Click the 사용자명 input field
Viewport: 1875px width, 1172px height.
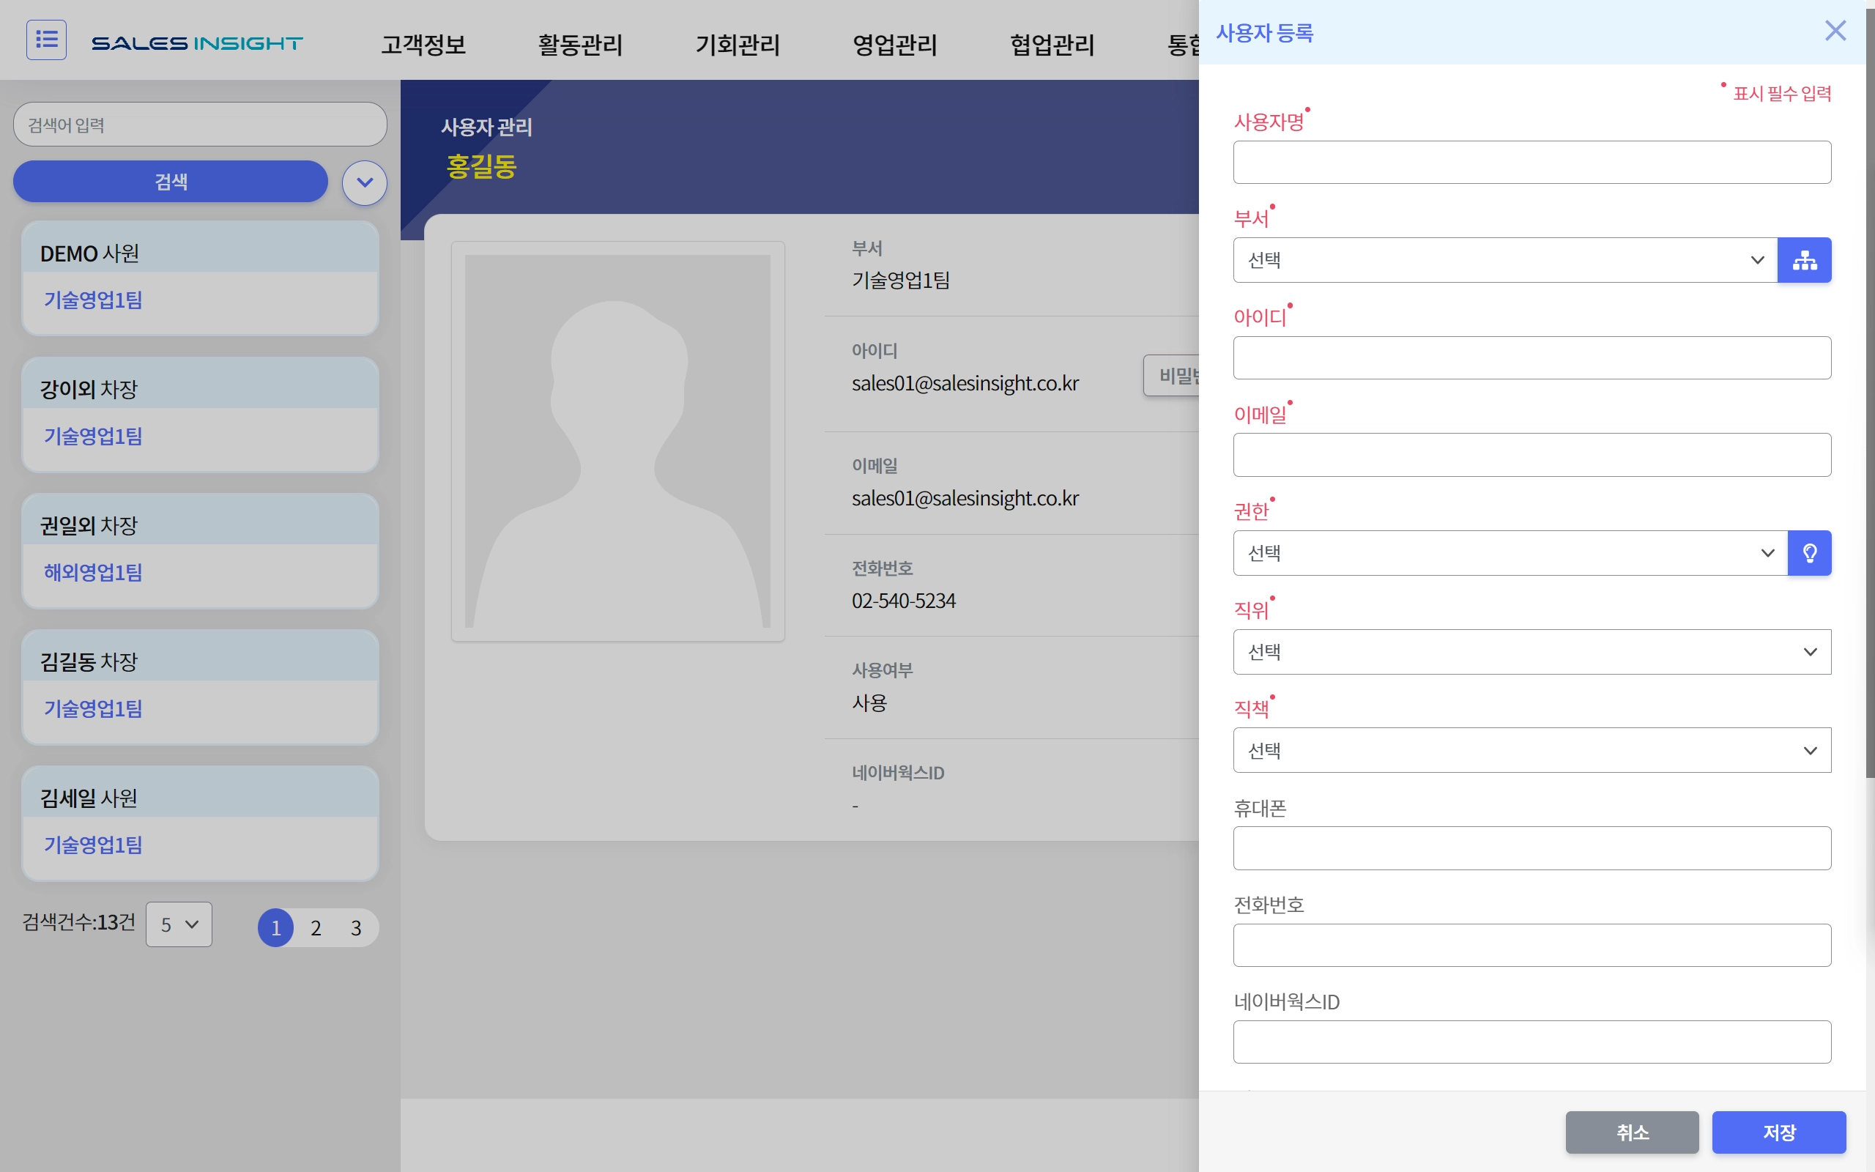(1531, 162)
